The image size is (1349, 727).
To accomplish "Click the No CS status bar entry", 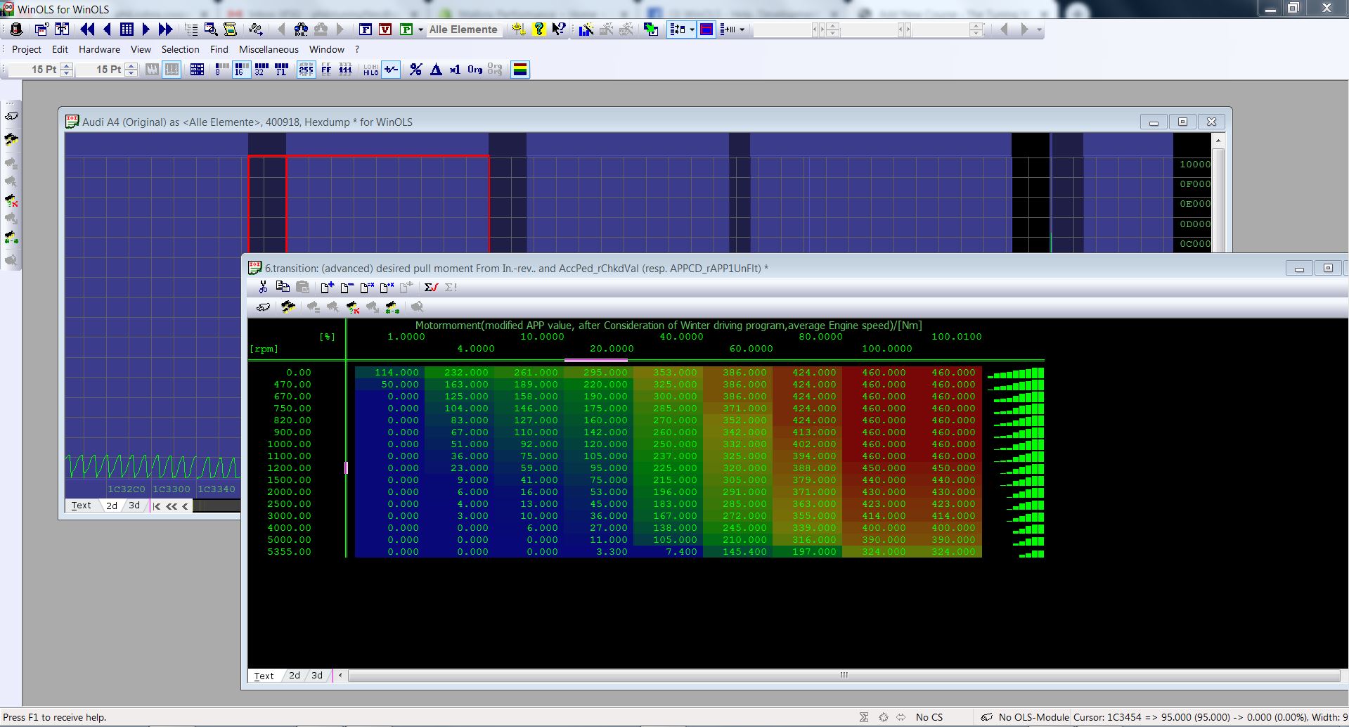I will pos(929,717).
